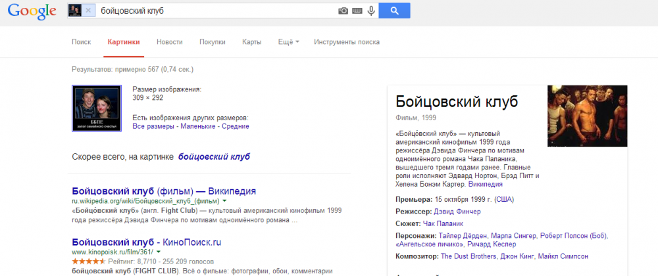
Task: Click the best guess бойцовский клуб link
Action: pyautogui.click(x=214, y=156)
